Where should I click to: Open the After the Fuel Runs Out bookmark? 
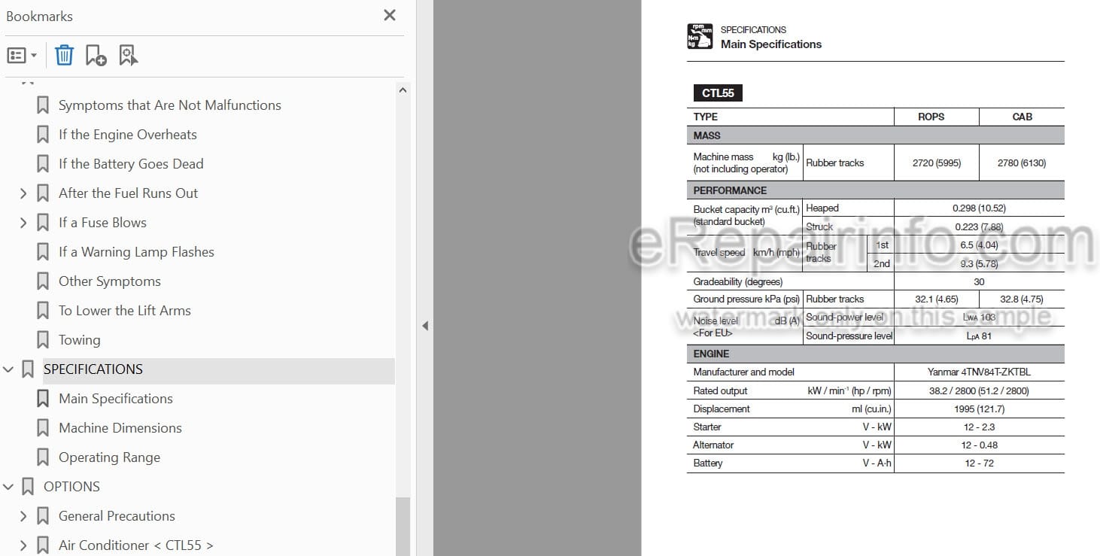point(129,193)
